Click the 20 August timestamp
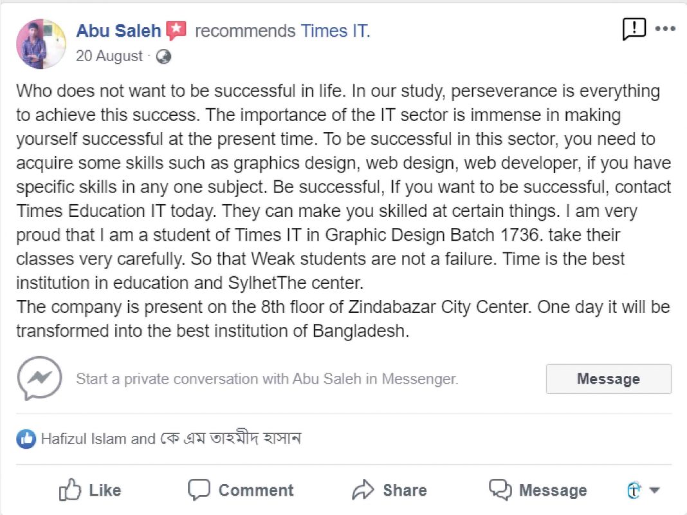The height and width of the screenshot is (515, 687). point(109,57)
